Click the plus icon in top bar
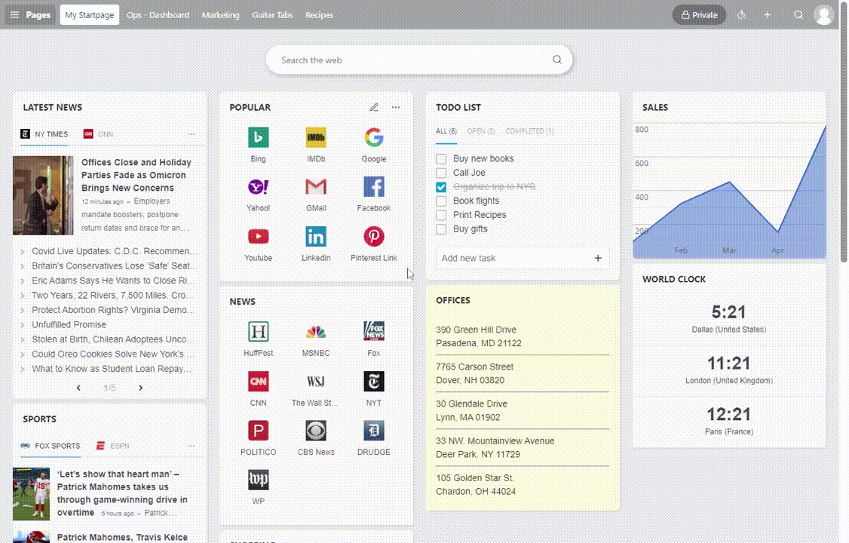849x543 pixels. click(768, 14)
